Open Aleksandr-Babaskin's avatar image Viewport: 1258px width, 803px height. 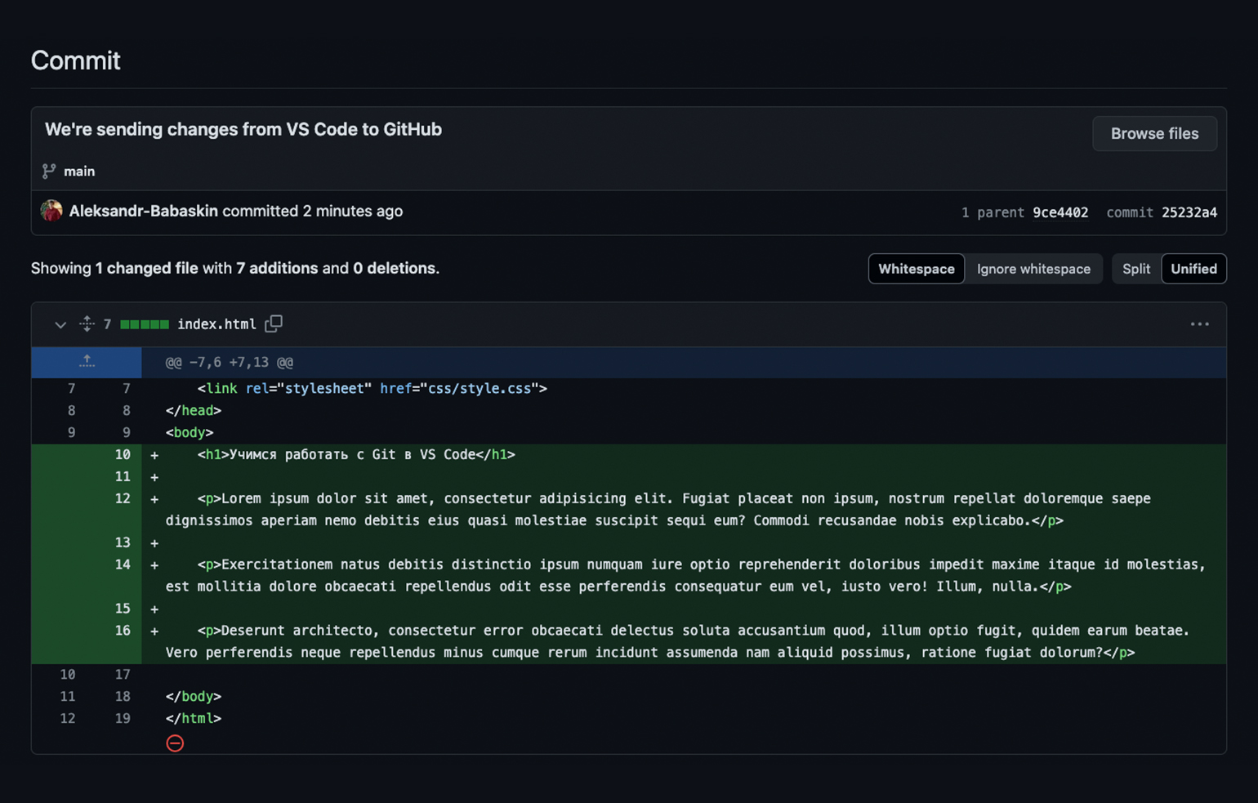(51, 211)
